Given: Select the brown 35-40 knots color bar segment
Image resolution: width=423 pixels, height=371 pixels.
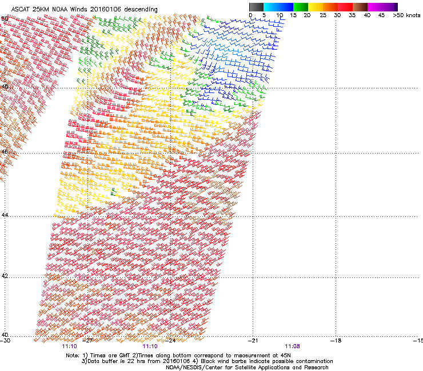Looking at the screenshot, I should tap(360, 7).
